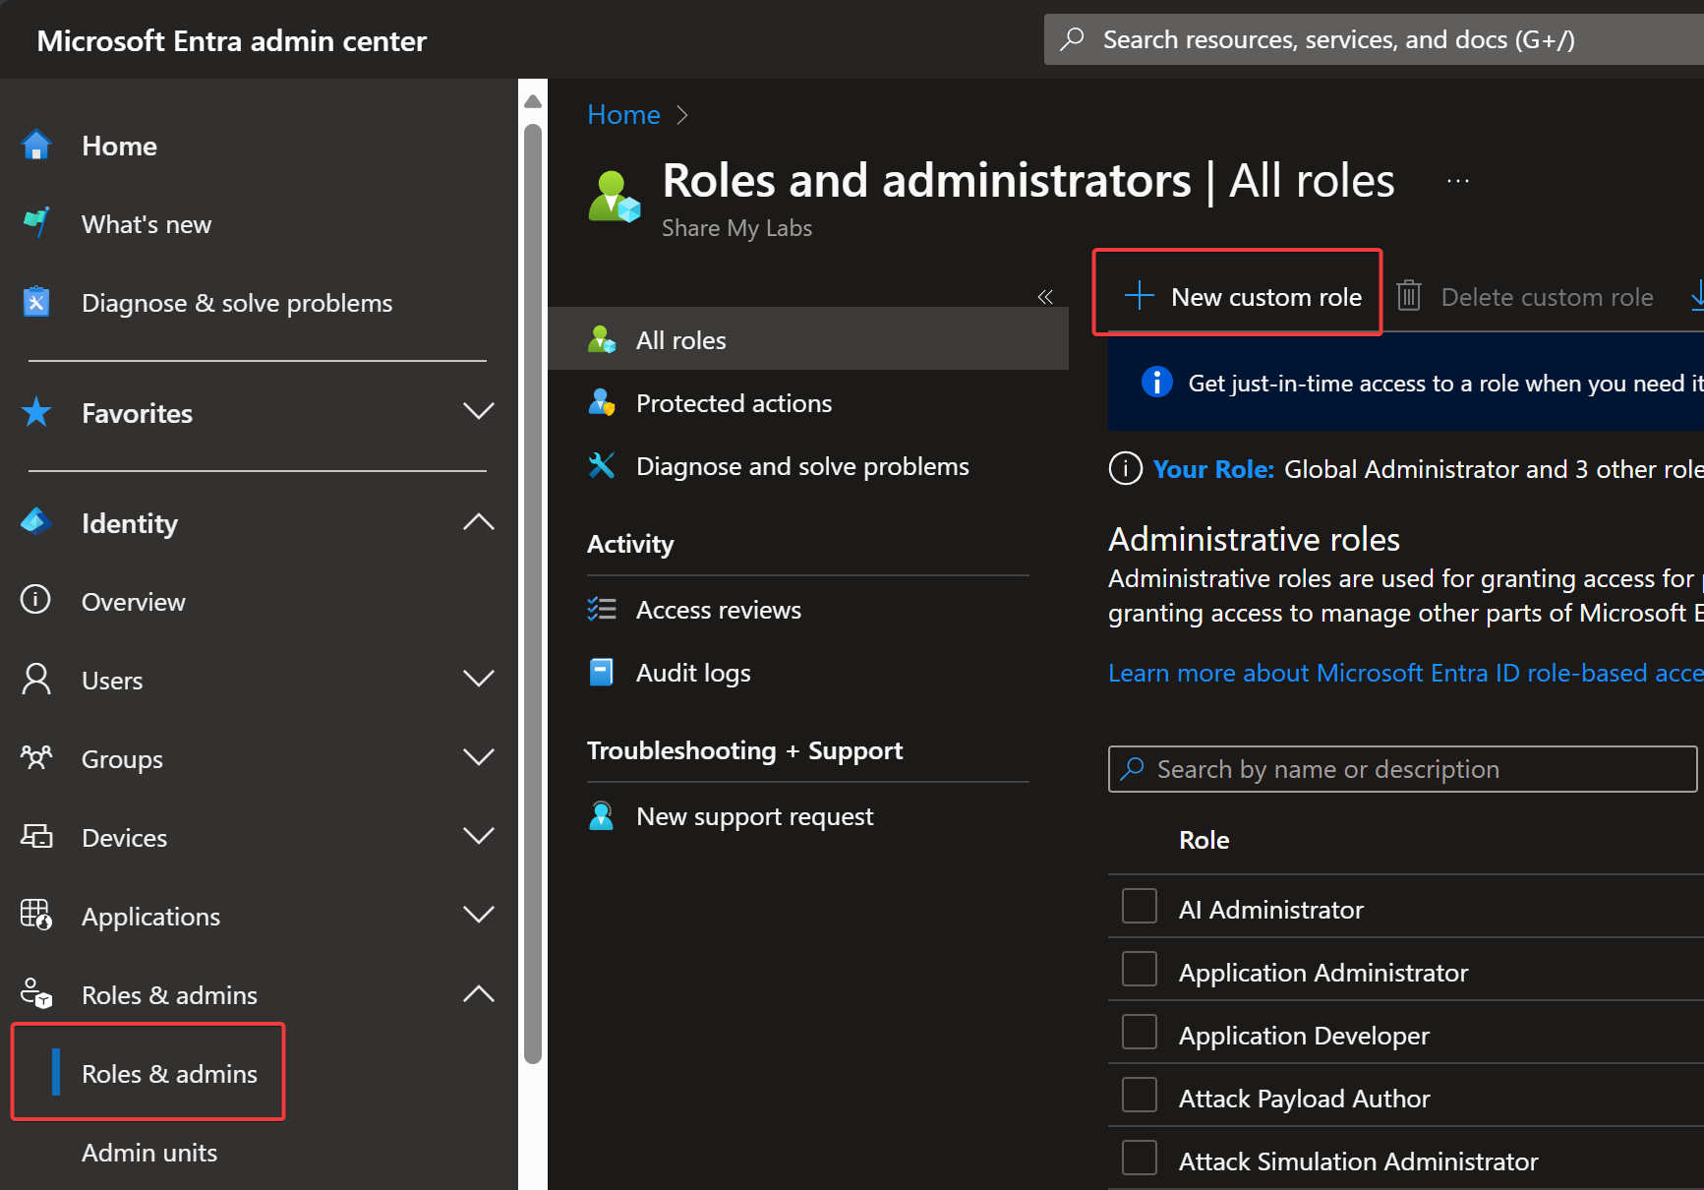The height and width of the screenshot is (1190, 1704).
Task: Click the Diagnose & solve problems icon
Action: pos(36,302)
